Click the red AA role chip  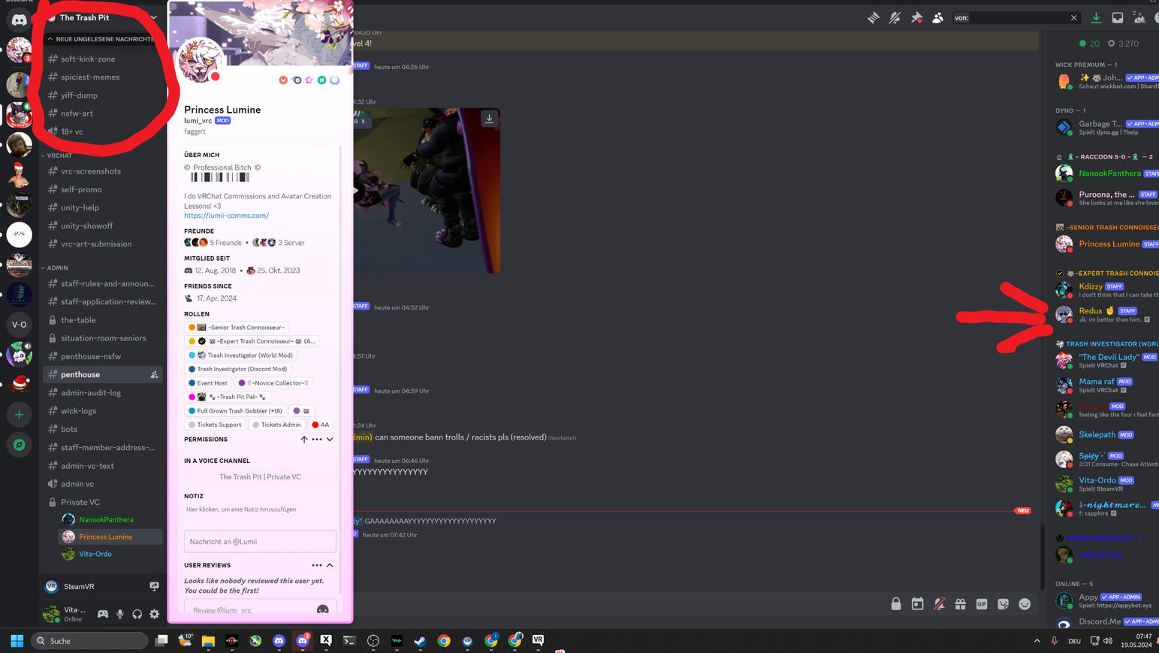321,425
